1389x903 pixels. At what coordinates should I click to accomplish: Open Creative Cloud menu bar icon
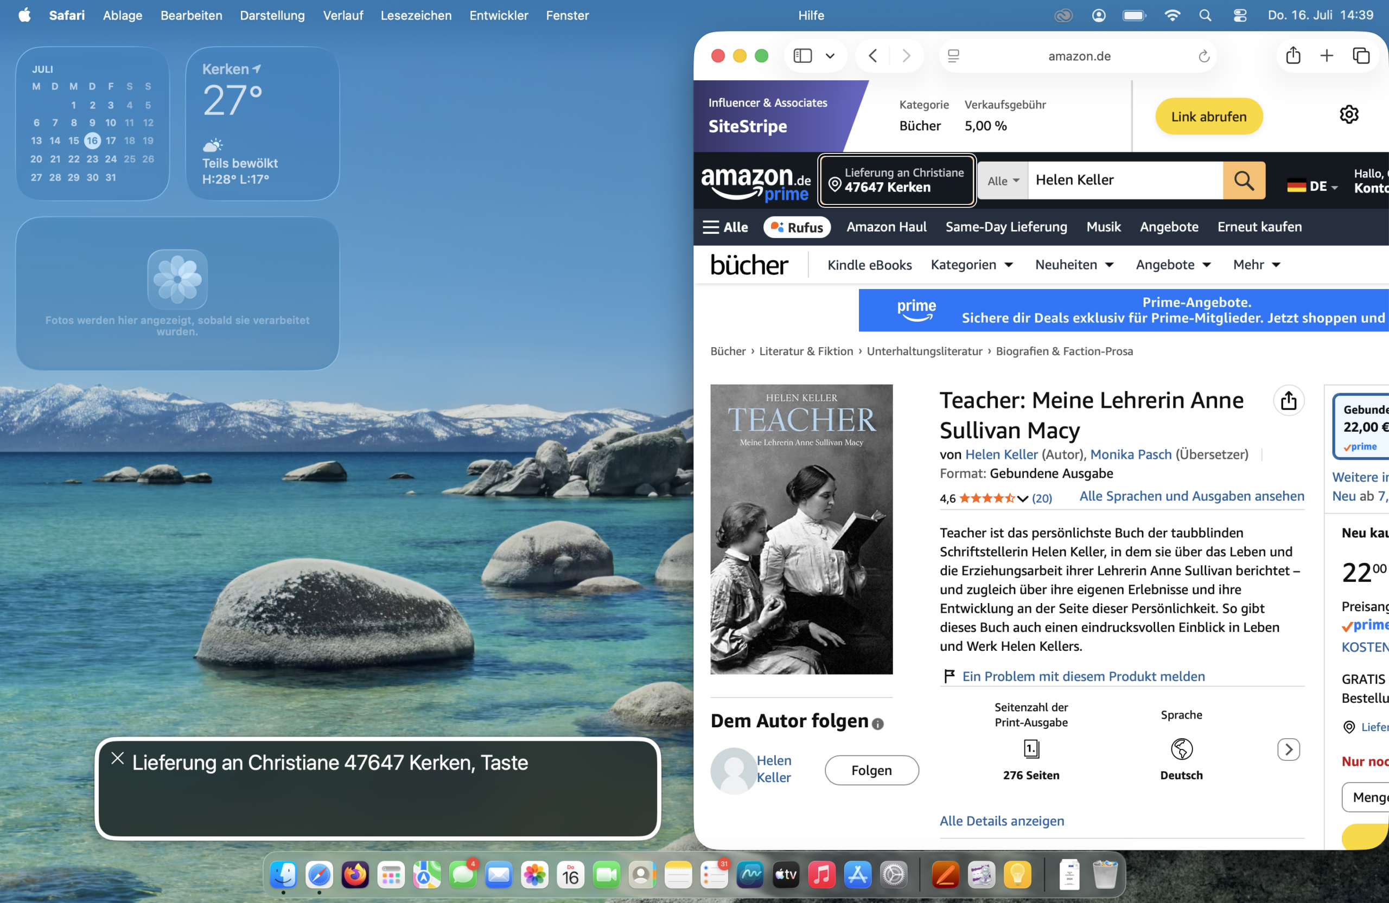pos(1063,15)
